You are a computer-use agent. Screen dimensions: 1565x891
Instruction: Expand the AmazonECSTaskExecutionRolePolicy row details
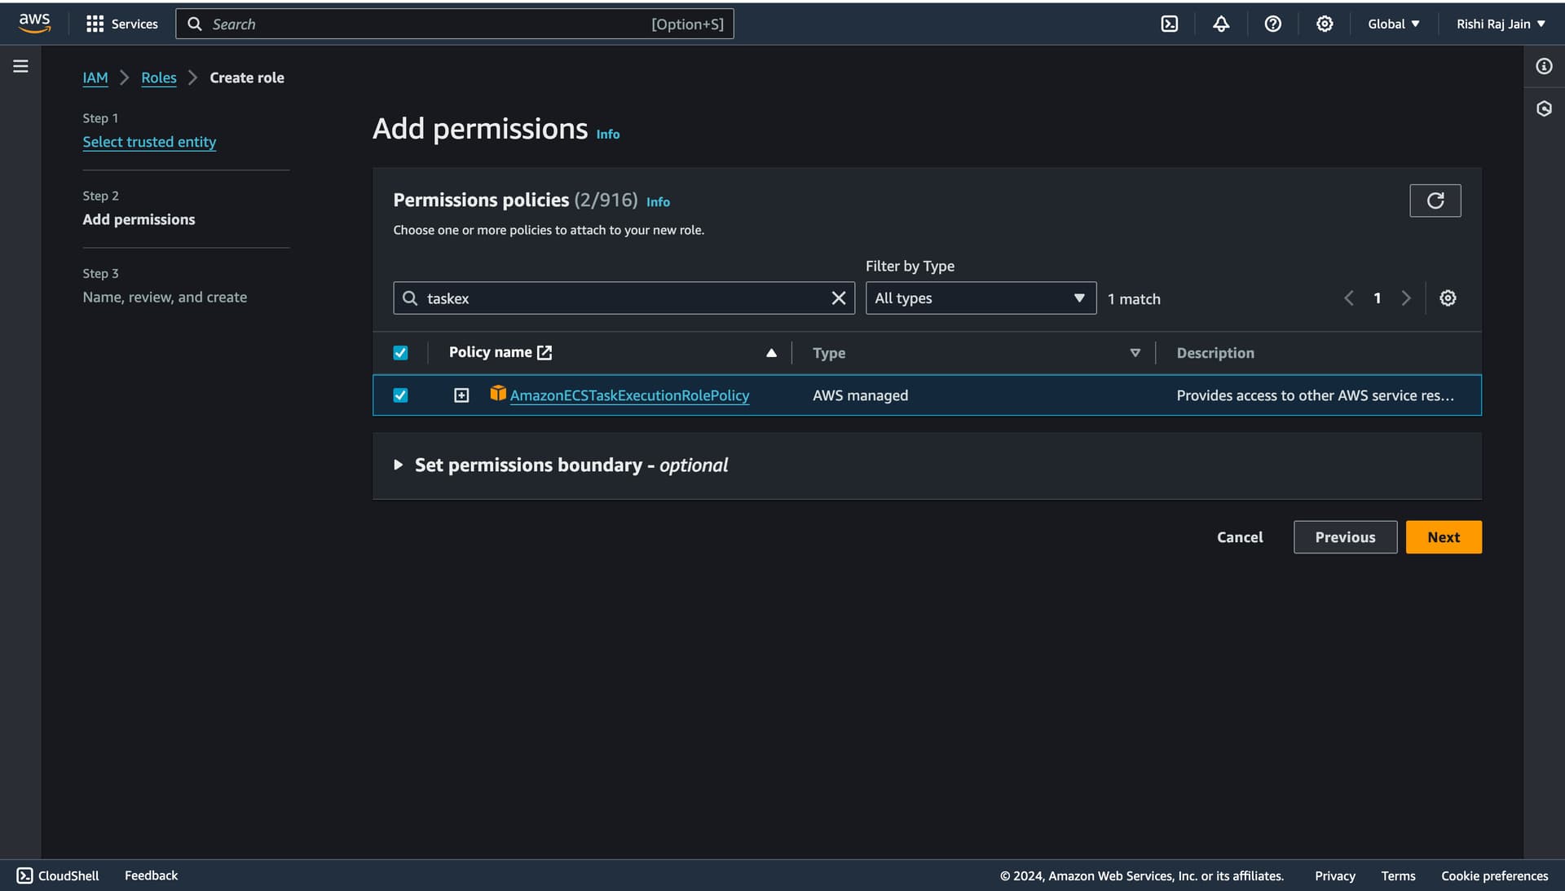(461, 395)
